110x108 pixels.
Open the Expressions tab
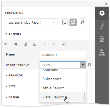click(102, 26)
